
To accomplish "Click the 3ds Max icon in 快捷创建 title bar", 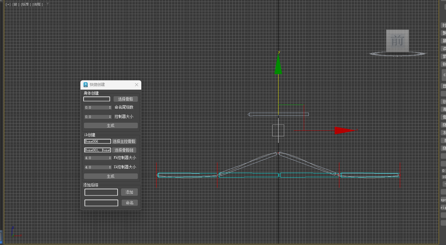I will click(85, 85).
